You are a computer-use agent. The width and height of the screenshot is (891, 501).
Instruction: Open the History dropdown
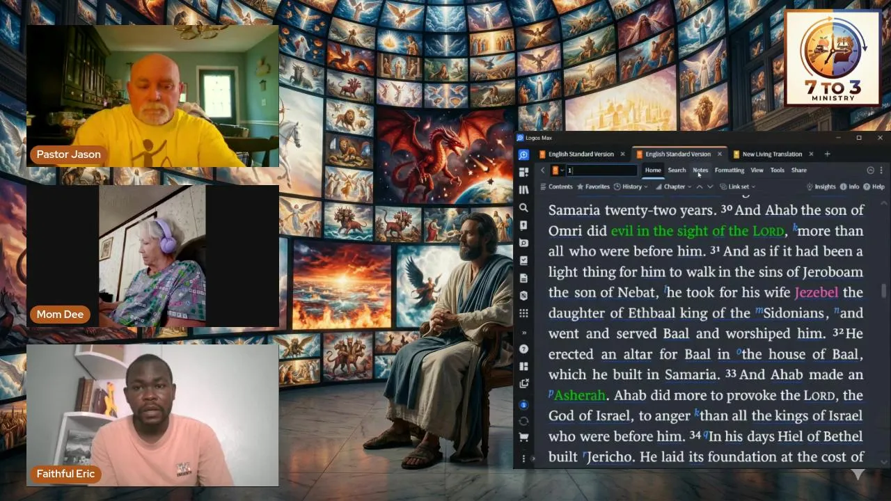pos(631,186)
